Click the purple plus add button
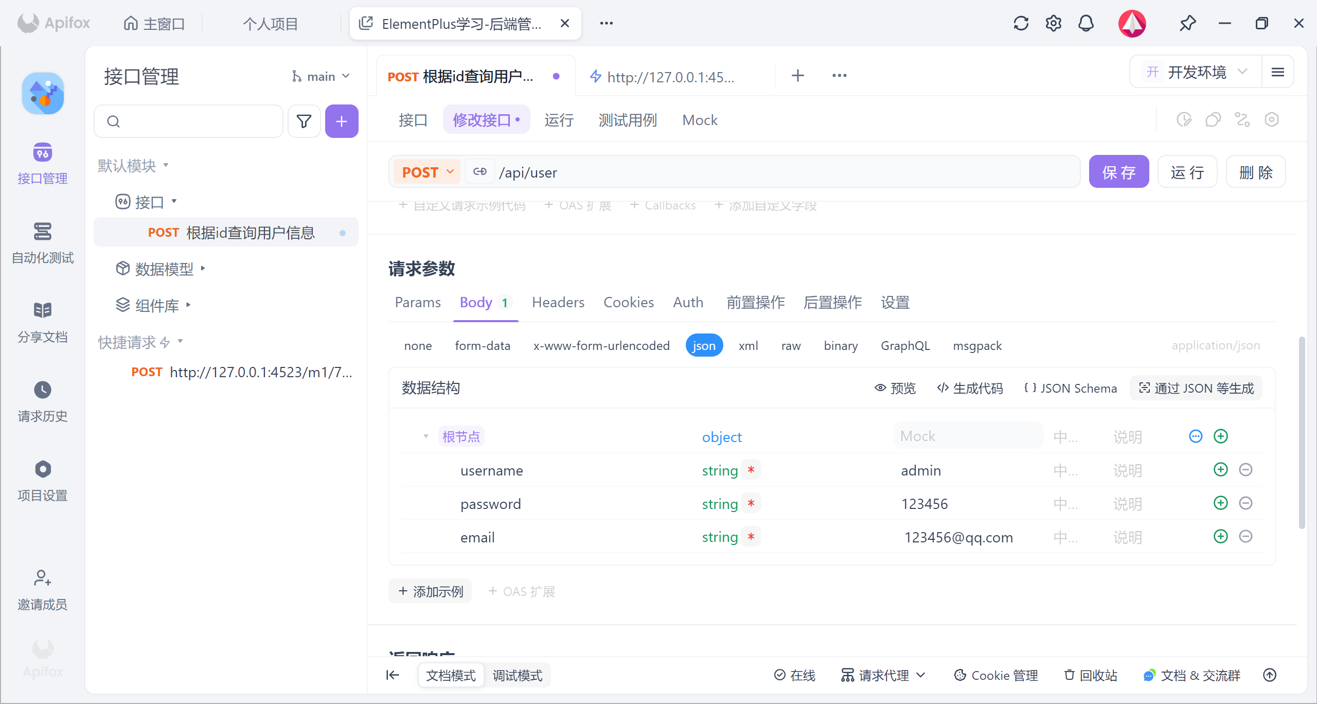Viewport: 1317px width, 704px height. point(342,121)
